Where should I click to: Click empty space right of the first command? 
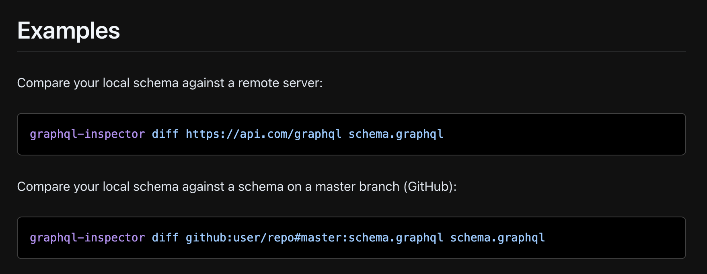point(563,134)
